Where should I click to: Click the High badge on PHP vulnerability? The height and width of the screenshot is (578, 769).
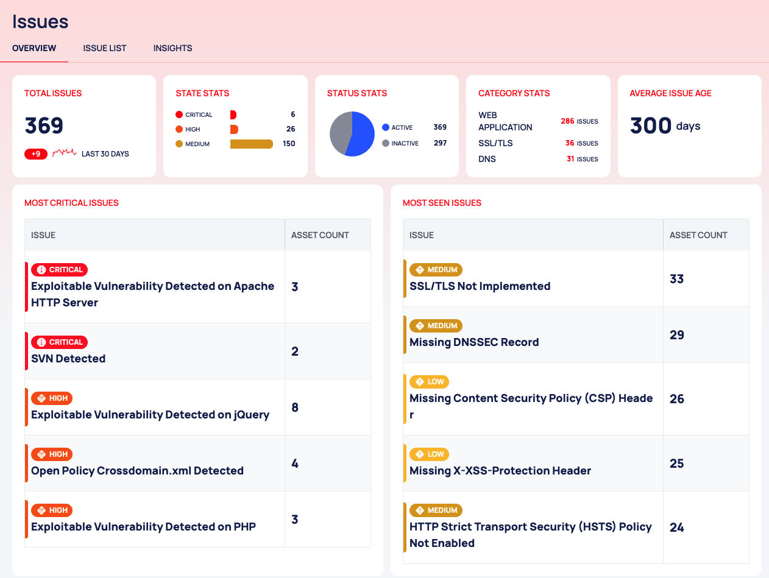click(52, 510)
